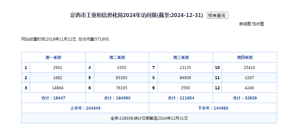Open the 曲线图 line chart link
The height and width of the screenshot is (138, 300).
(x=245, y=24)
